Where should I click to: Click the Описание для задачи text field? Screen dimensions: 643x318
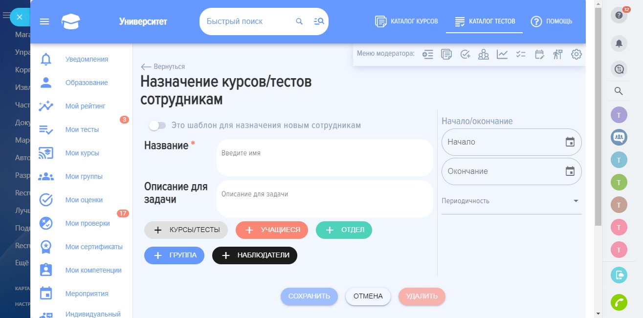click(x=325, y=199)
